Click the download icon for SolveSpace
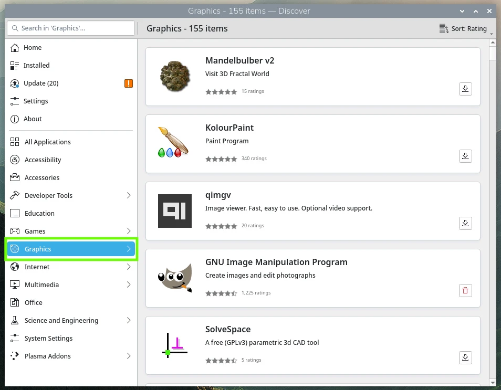 click(465, 357)
